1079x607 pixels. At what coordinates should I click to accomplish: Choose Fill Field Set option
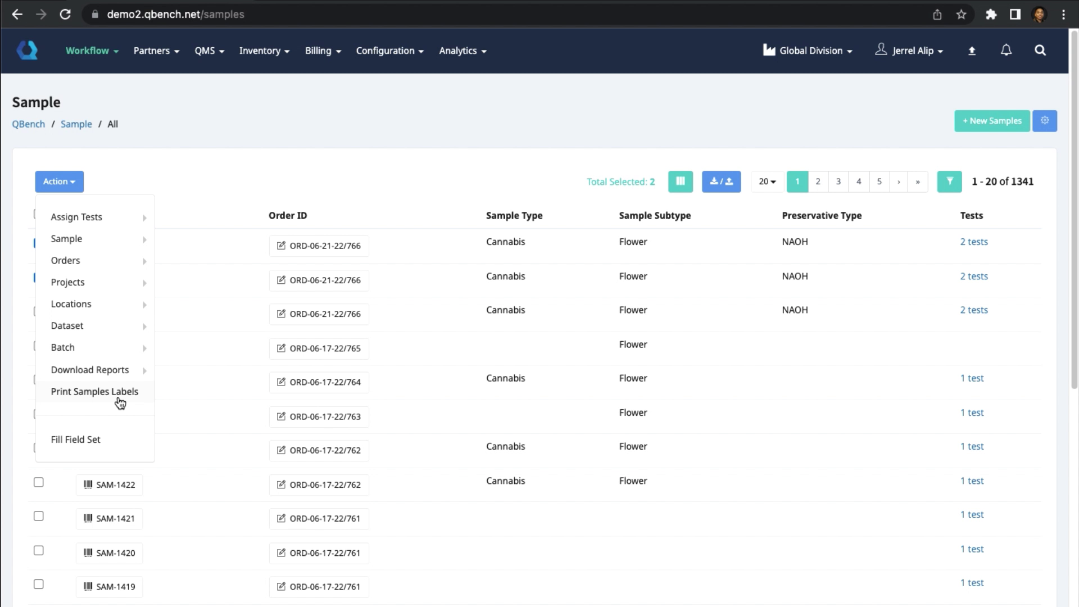[95, 440]
